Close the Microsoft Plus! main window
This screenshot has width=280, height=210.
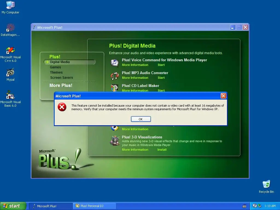pyautogui.click(x=245, y=27)
